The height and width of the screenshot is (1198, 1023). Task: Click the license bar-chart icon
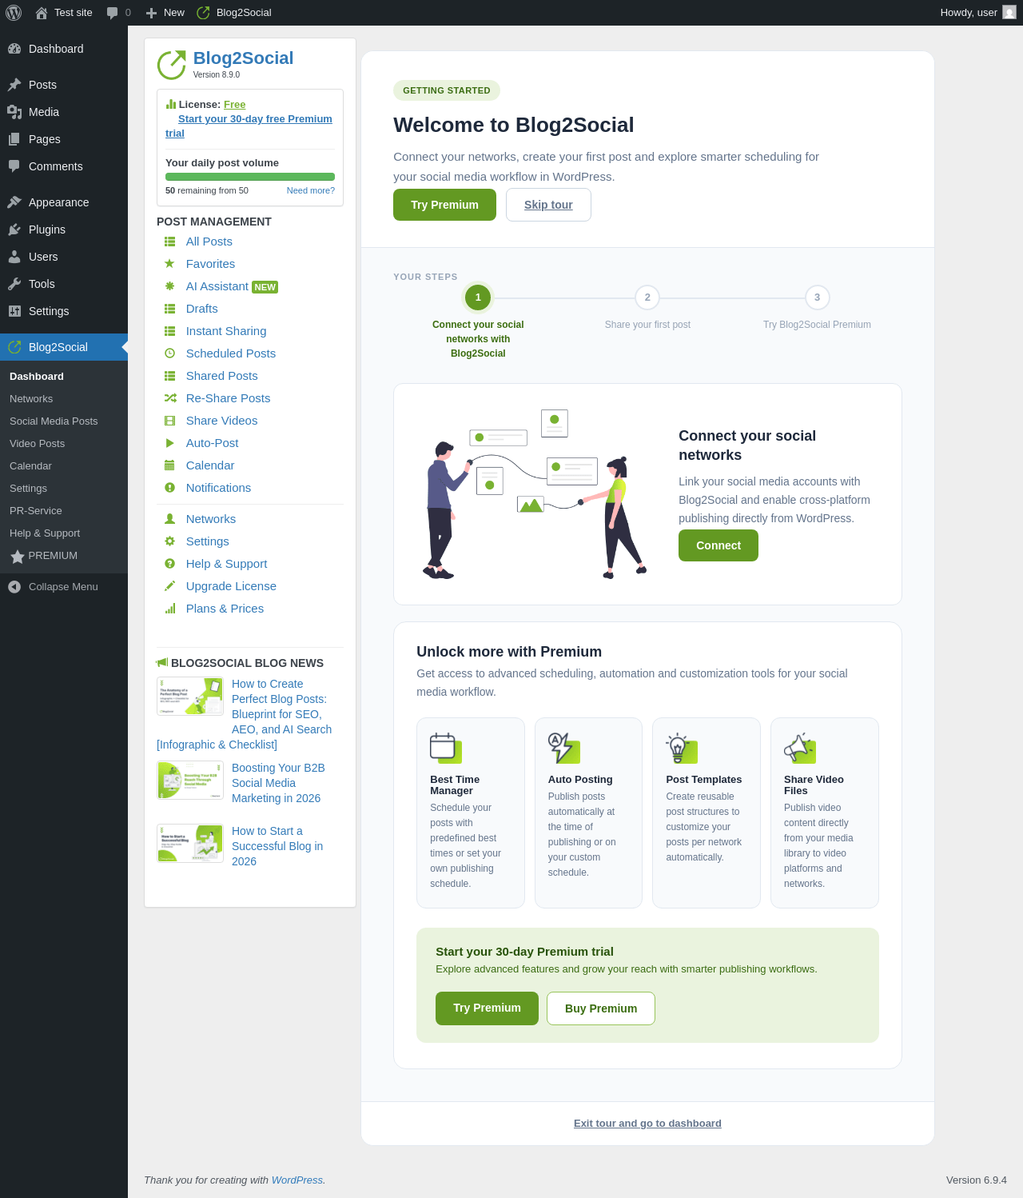[171, 105]
